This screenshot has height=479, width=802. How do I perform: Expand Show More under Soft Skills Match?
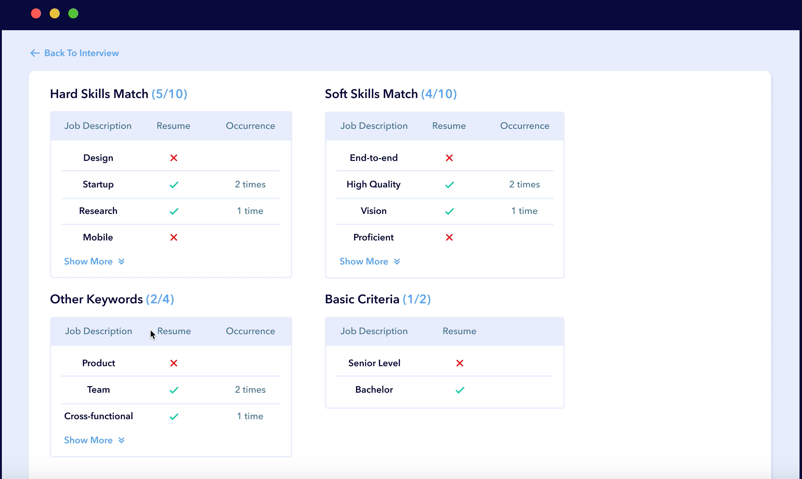370,261
